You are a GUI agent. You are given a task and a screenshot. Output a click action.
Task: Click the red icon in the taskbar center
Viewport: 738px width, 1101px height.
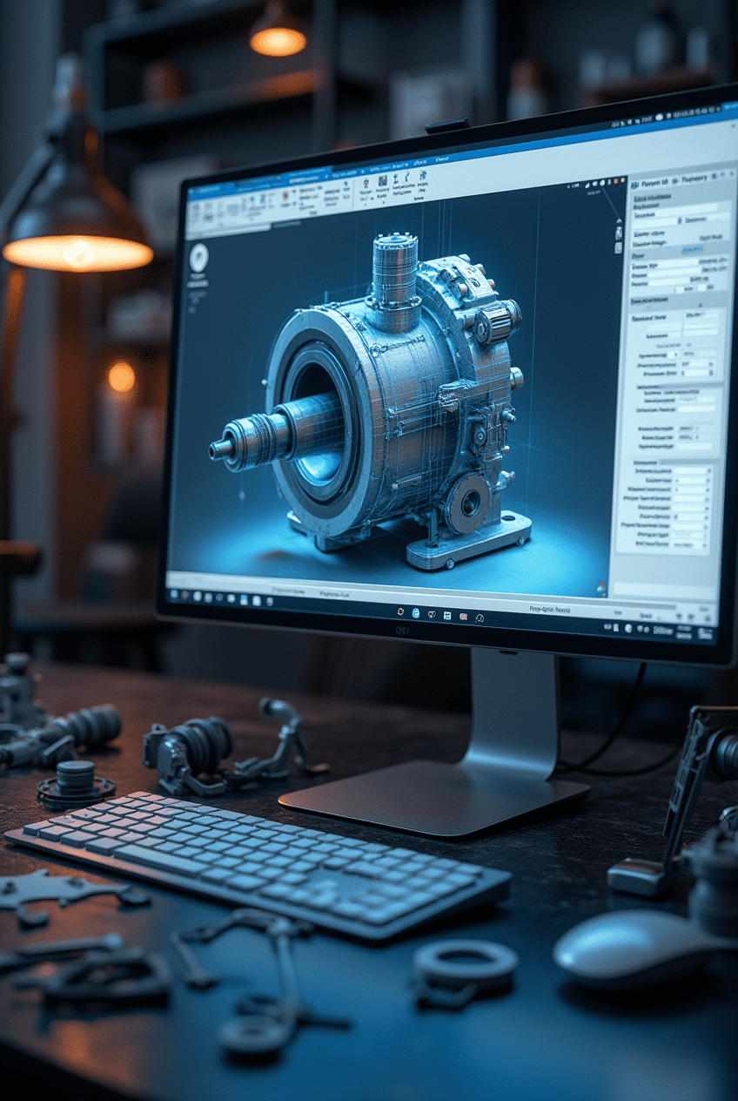[463, 616]
